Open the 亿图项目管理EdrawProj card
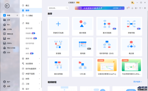148x91 pixels. 107,67
